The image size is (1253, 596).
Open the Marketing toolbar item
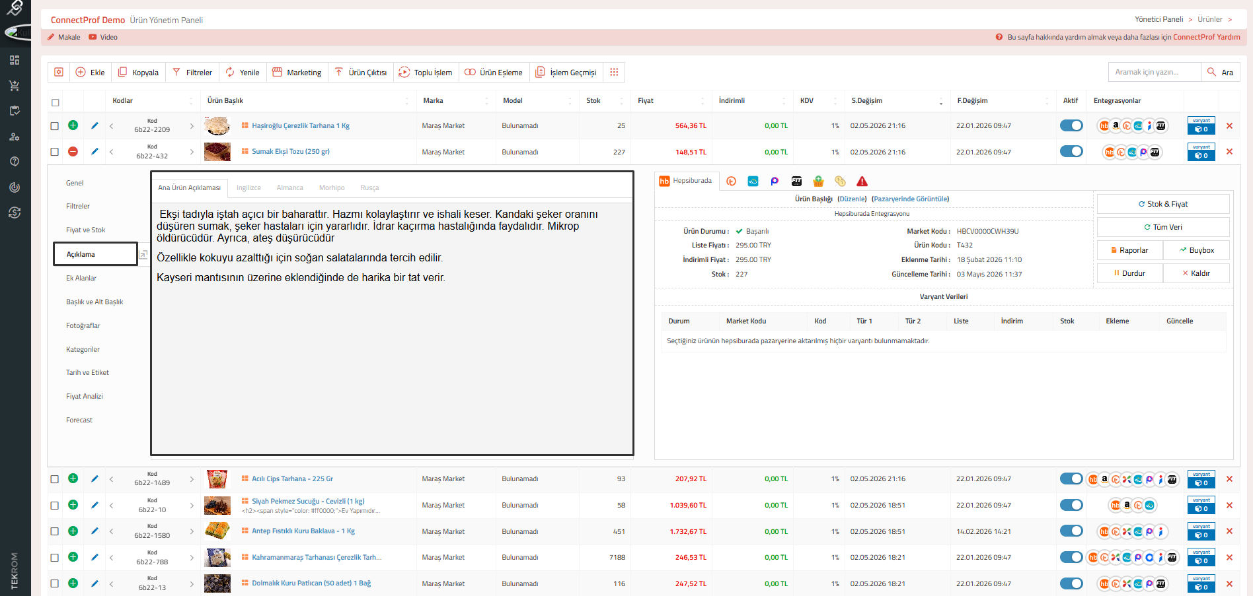(297, 72)
